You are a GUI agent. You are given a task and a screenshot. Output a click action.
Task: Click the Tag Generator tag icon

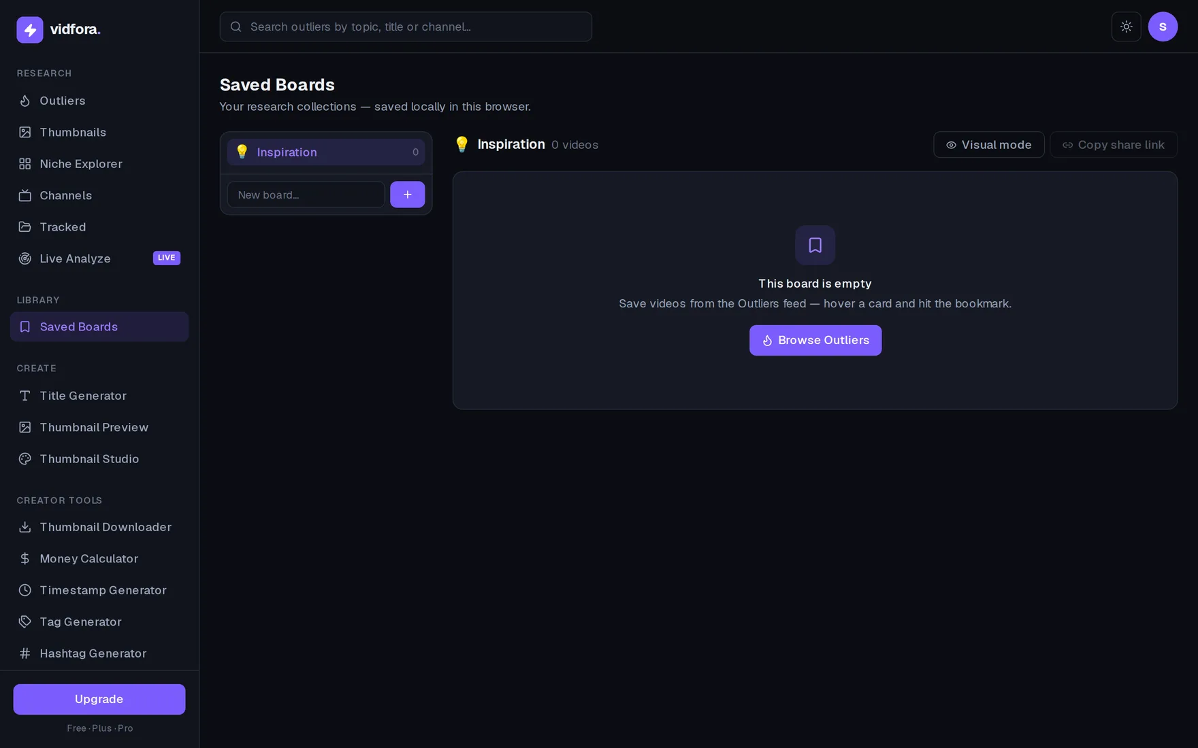[x=25, y=622]
